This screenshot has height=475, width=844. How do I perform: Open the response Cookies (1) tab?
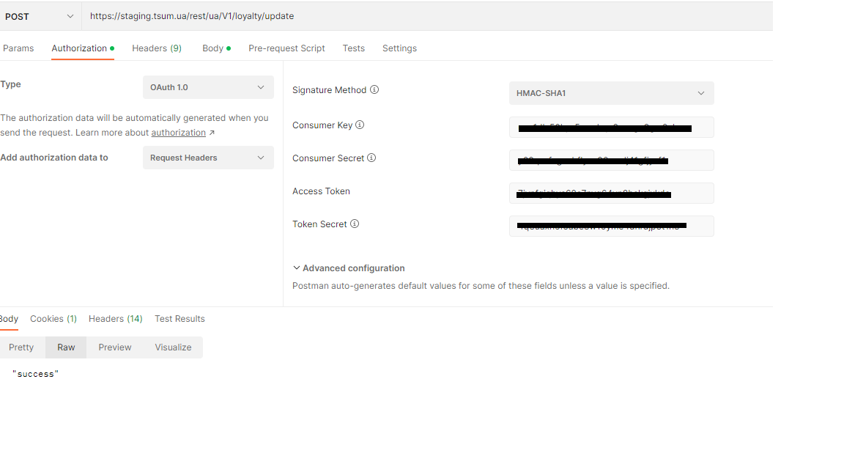click(x=53, y=319)
